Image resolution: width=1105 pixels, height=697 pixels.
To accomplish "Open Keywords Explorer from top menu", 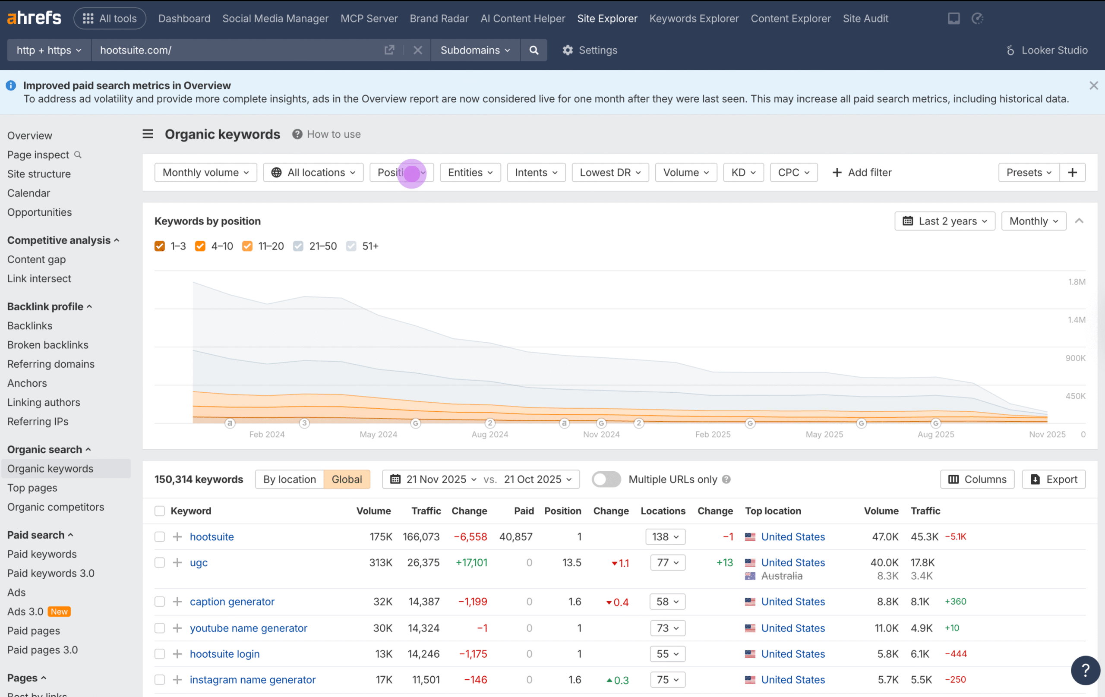I will (694, 19).
